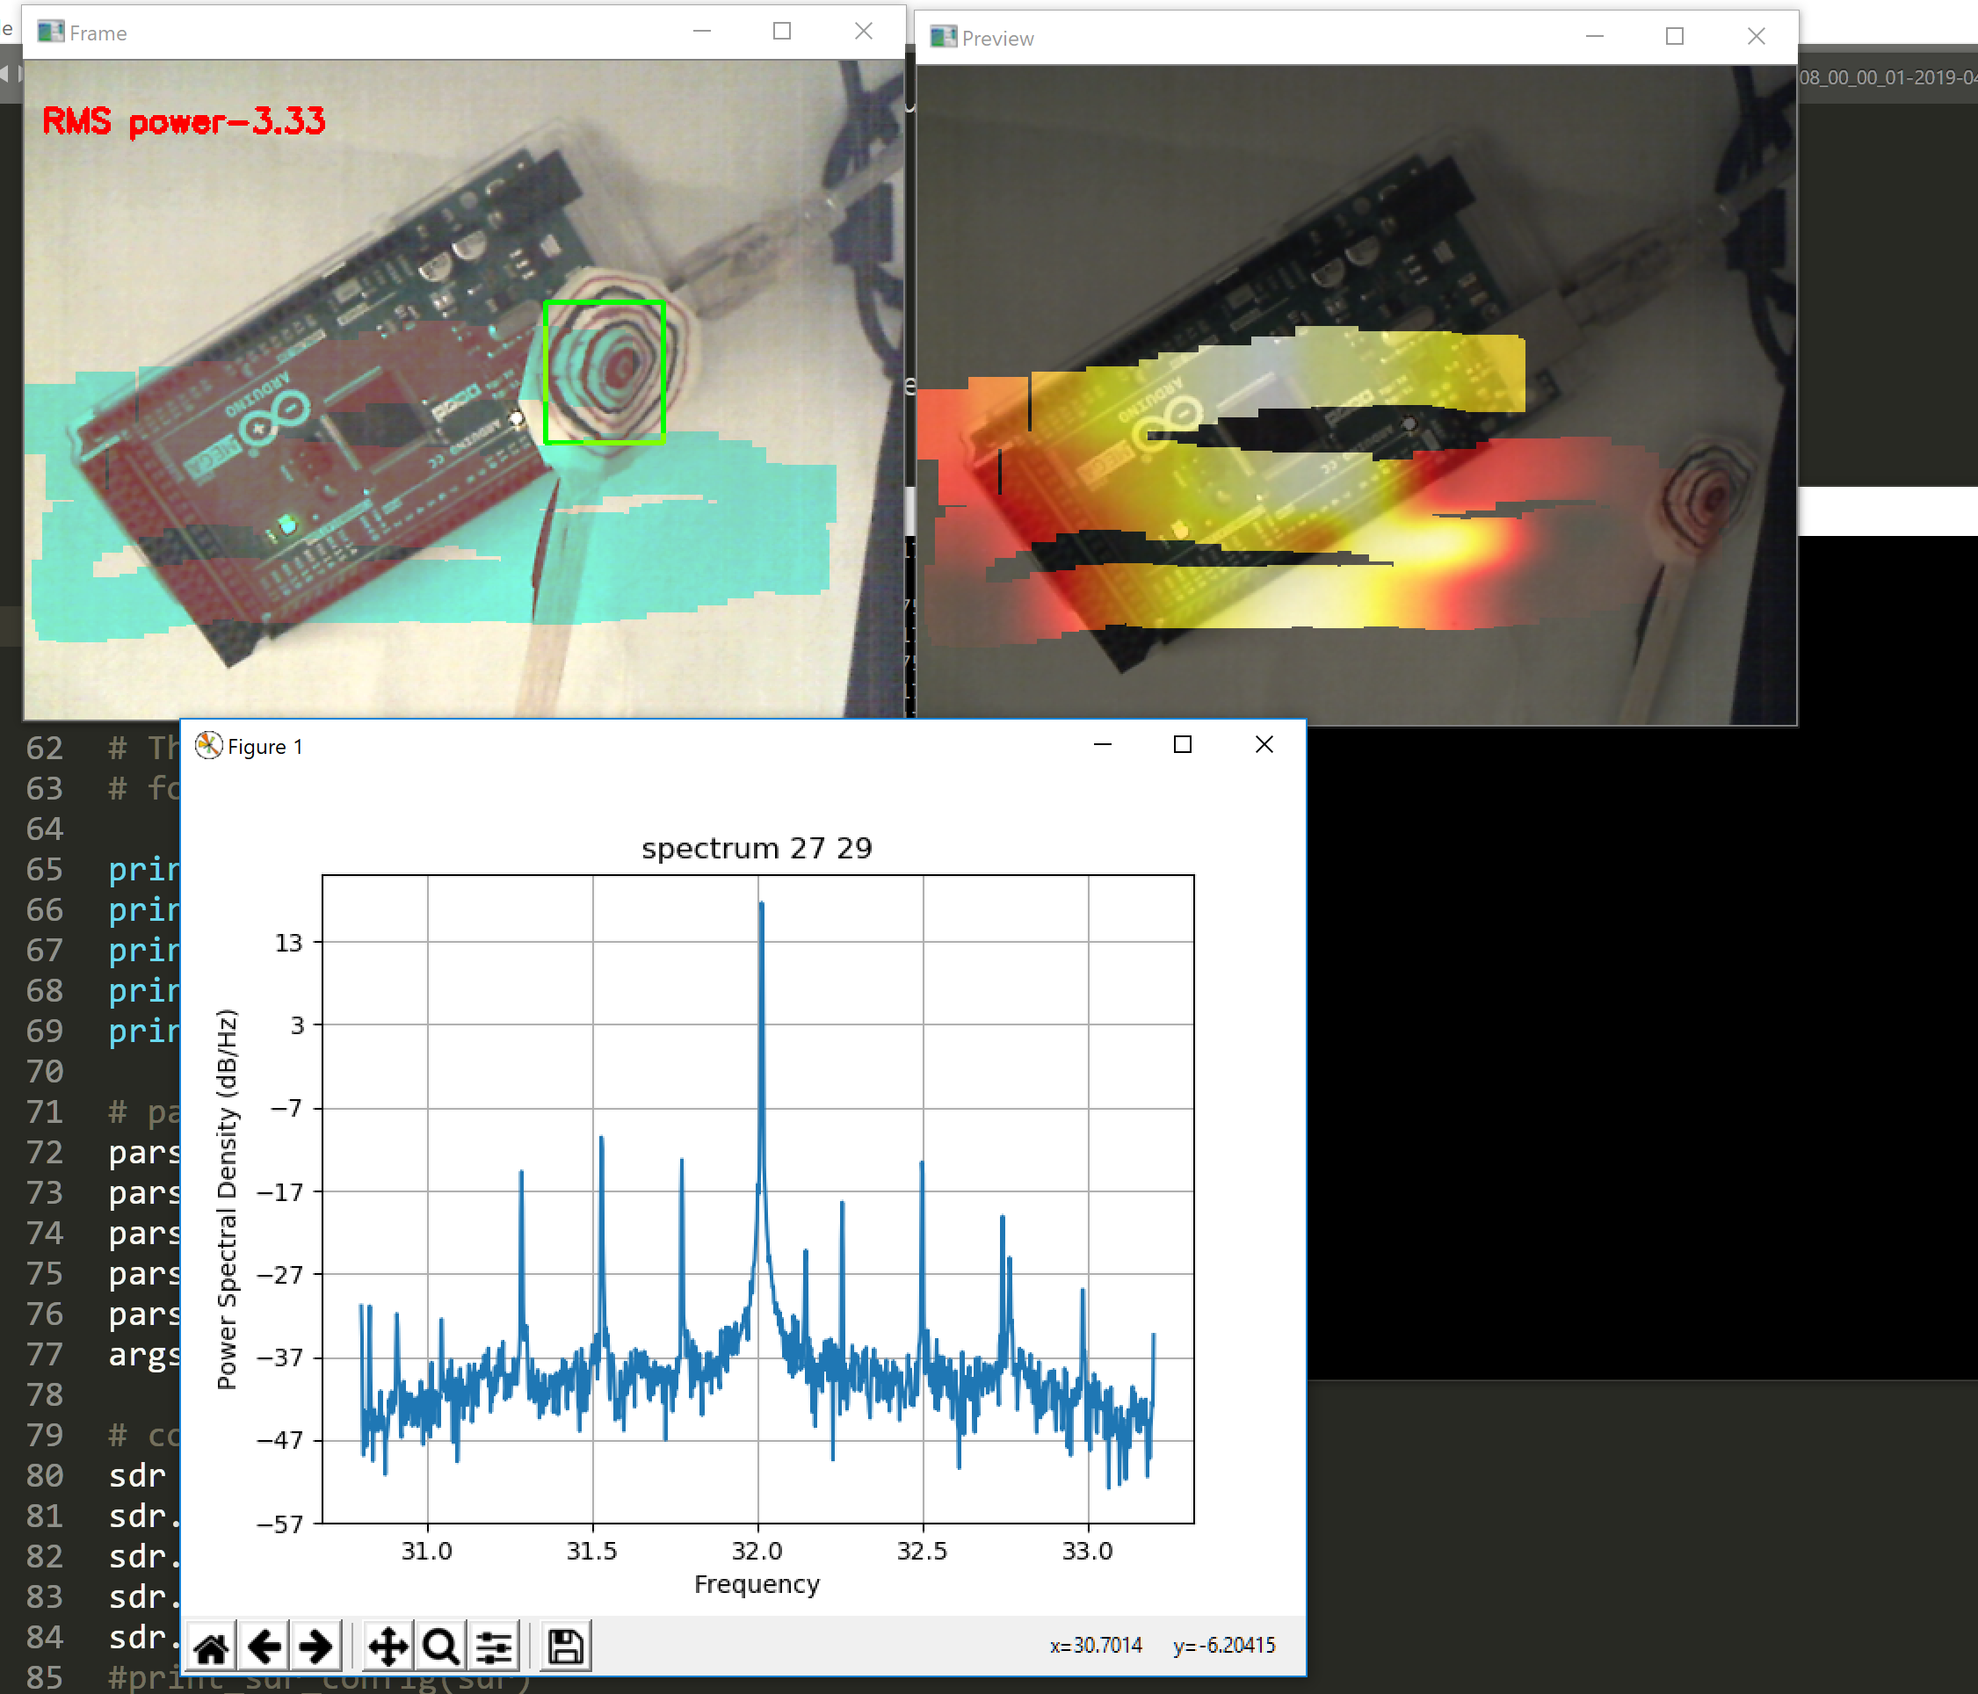The image size is (1978, 1694).
Task: Click the editor tab with 08_00_00_01 filename
Action: 1887,77
